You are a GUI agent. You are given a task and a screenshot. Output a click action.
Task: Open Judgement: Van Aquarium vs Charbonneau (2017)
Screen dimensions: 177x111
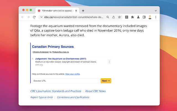61,59
